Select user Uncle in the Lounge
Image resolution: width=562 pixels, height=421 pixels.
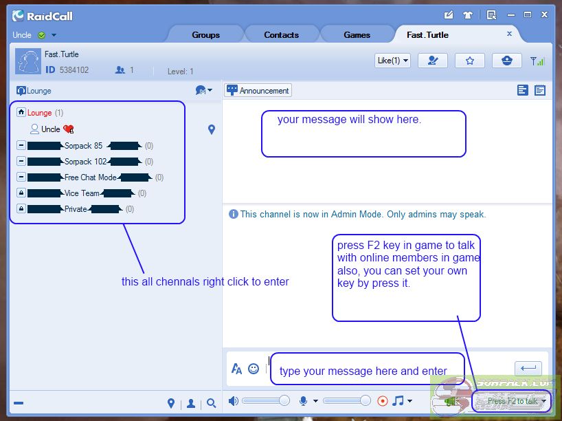51,129
